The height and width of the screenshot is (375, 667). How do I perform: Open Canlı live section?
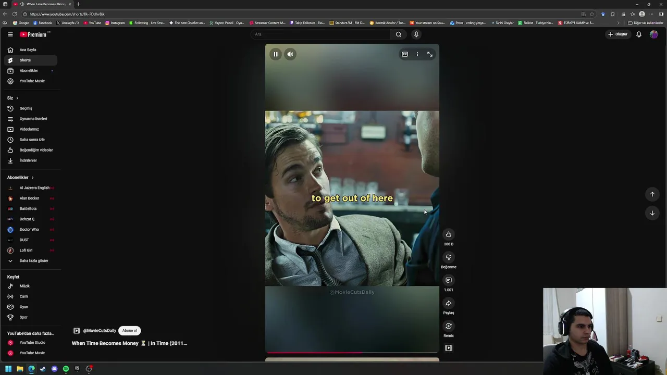click(31, 296)
